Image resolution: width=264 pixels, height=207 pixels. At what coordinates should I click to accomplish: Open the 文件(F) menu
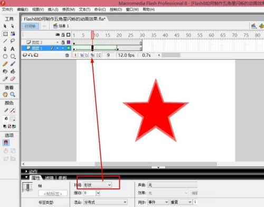tap(7, 10)
